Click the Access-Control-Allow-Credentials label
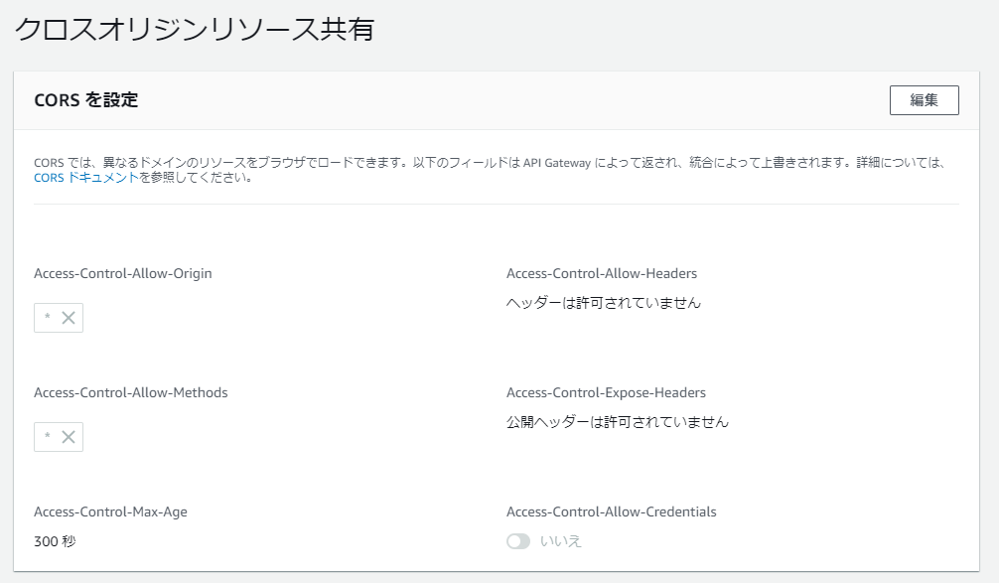Viewport: 999px width, 583px height. tap(611, 511)
